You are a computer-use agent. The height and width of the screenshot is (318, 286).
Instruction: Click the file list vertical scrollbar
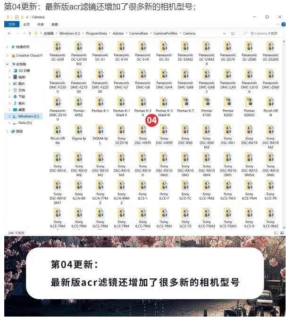point(284,135)
